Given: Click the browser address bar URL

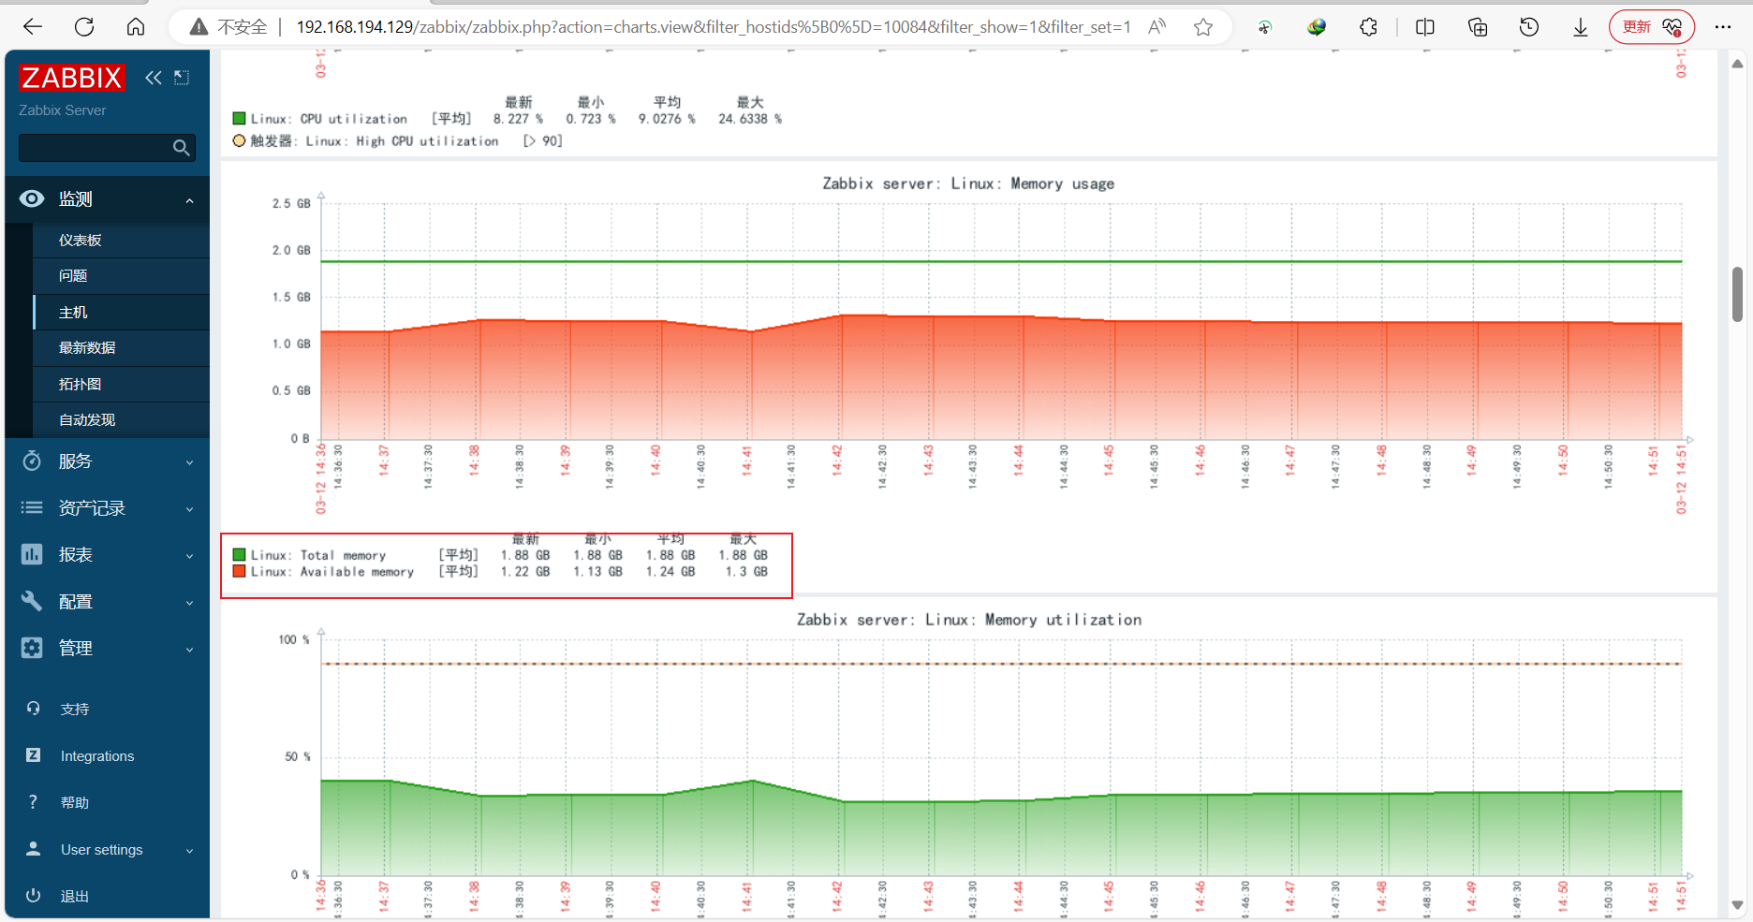Looking at the screenshot, I should pos(714,27).
